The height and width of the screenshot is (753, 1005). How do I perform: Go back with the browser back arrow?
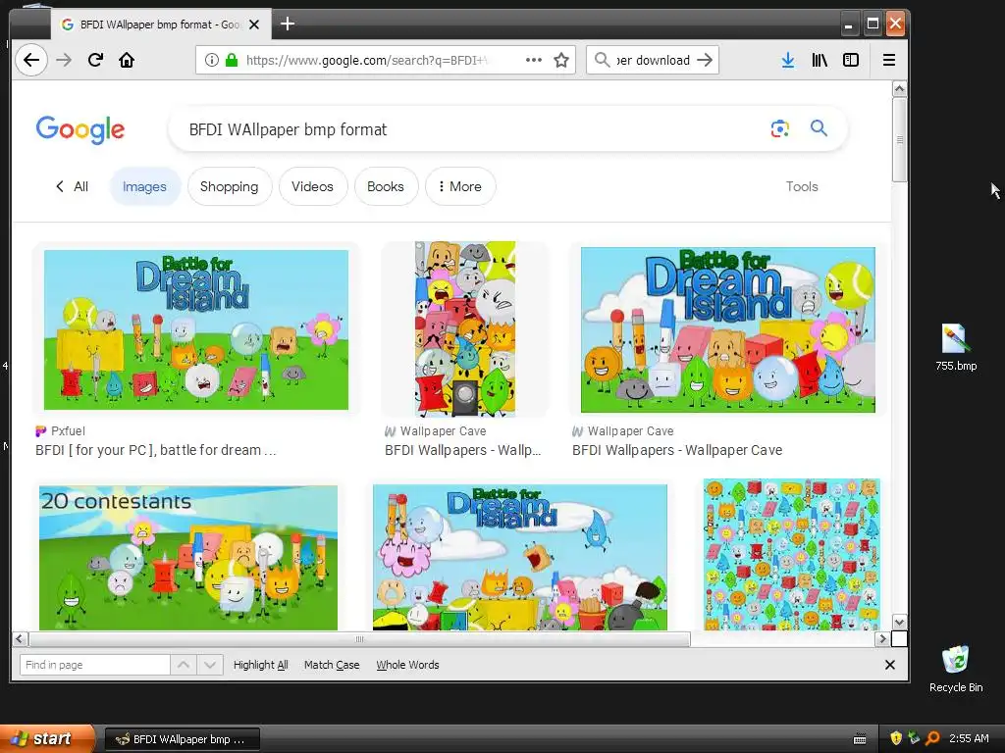click(30, 60)
